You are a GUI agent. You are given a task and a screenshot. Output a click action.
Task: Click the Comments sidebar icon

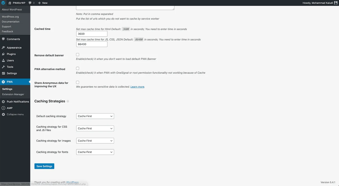point(3,39)
